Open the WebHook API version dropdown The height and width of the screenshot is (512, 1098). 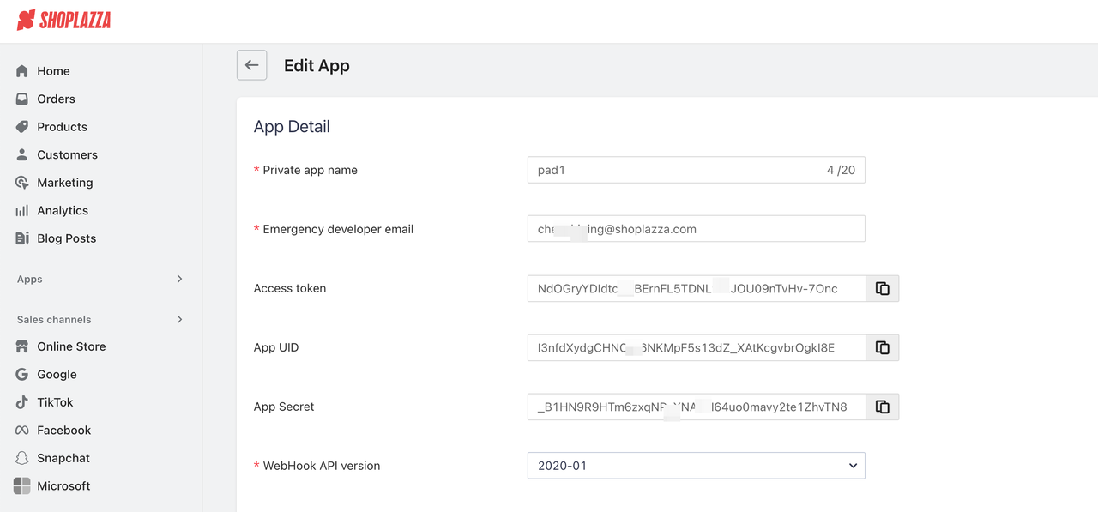[696, 466]
